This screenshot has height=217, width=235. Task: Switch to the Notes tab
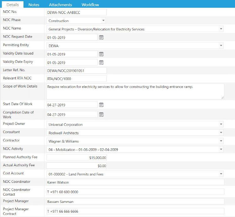pyautogui.click(x=34, y=5)
